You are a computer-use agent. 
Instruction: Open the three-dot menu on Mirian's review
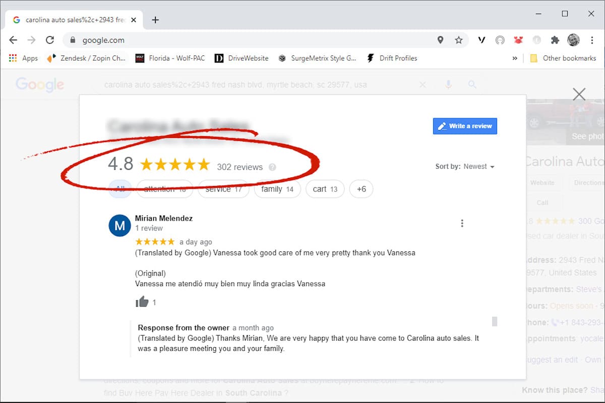click(462, 223)
